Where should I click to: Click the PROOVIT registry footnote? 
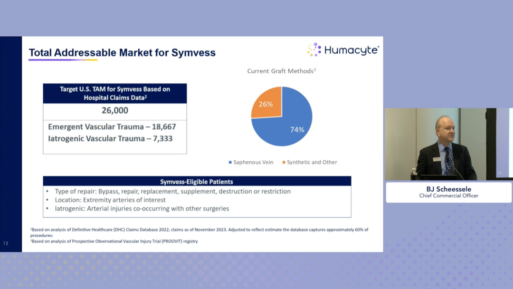click(x=114, y=241)
